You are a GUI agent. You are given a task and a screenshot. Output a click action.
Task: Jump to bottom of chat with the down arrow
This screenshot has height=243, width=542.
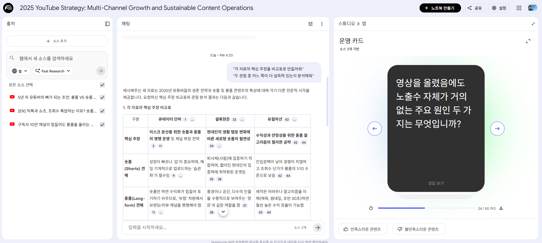(x=223, y=212)
